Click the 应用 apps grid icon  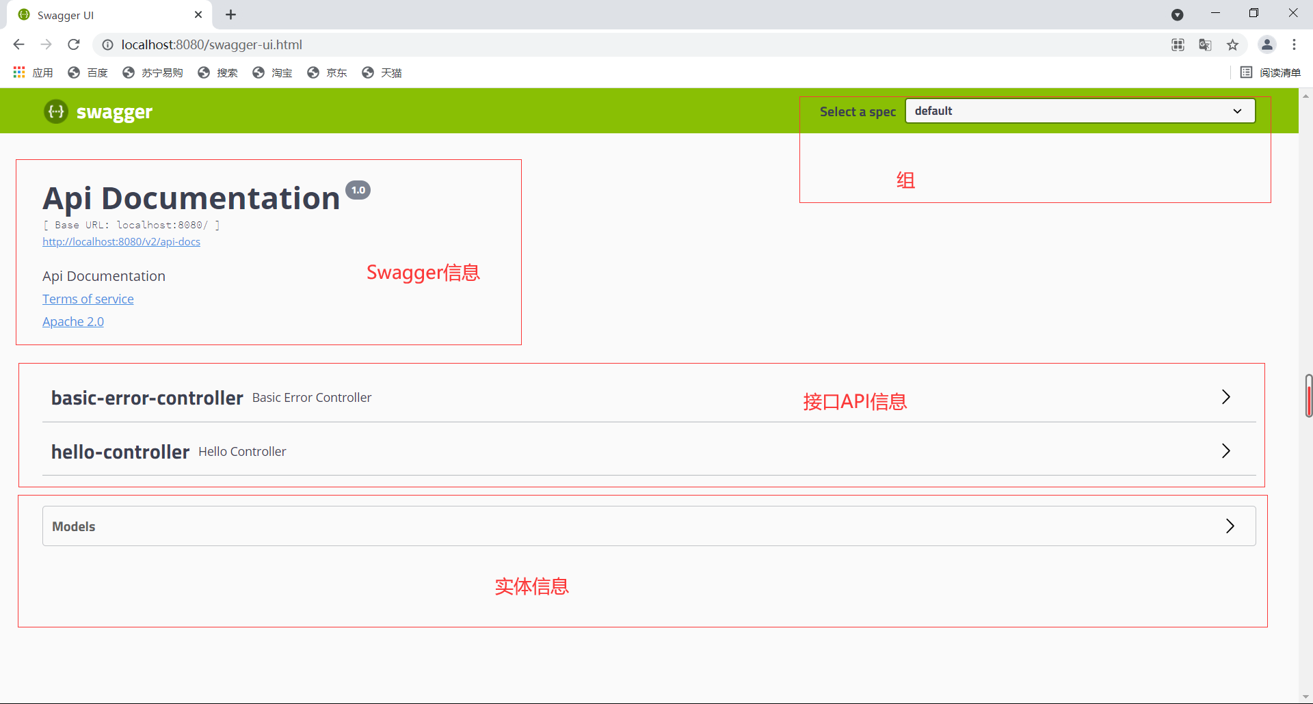[18, 72]
